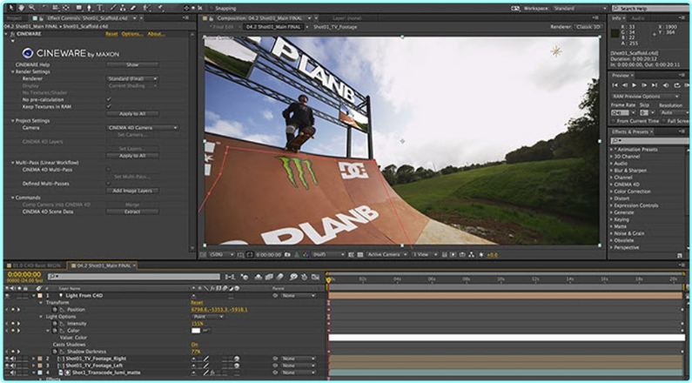Expand Shot01_TV_Footage_Left layer
The image size is (692, 383).
34,366
